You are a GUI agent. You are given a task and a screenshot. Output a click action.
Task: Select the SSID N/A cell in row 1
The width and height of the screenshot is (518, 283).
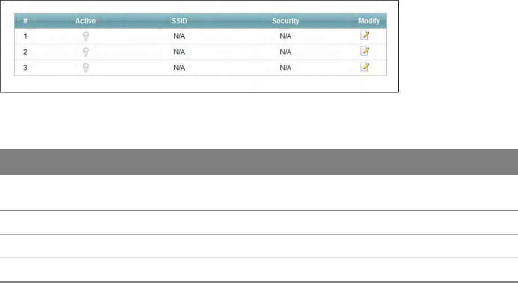coord(179,36)
